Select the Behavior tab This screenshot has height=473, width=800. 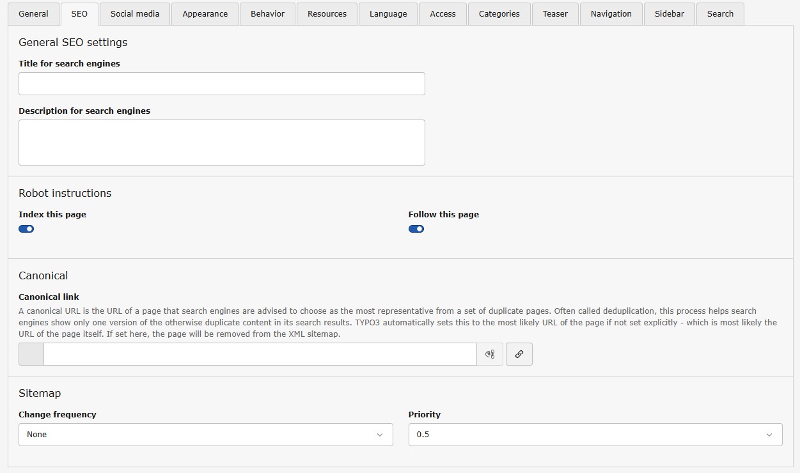coord(267,14)
